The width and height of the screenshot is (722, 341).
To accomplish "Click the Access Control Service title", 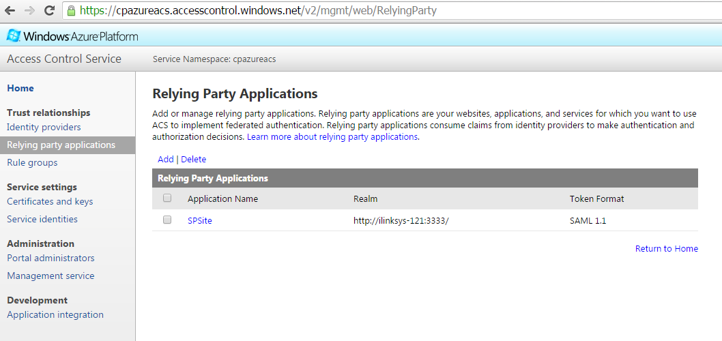I will [x=64, y=59].
